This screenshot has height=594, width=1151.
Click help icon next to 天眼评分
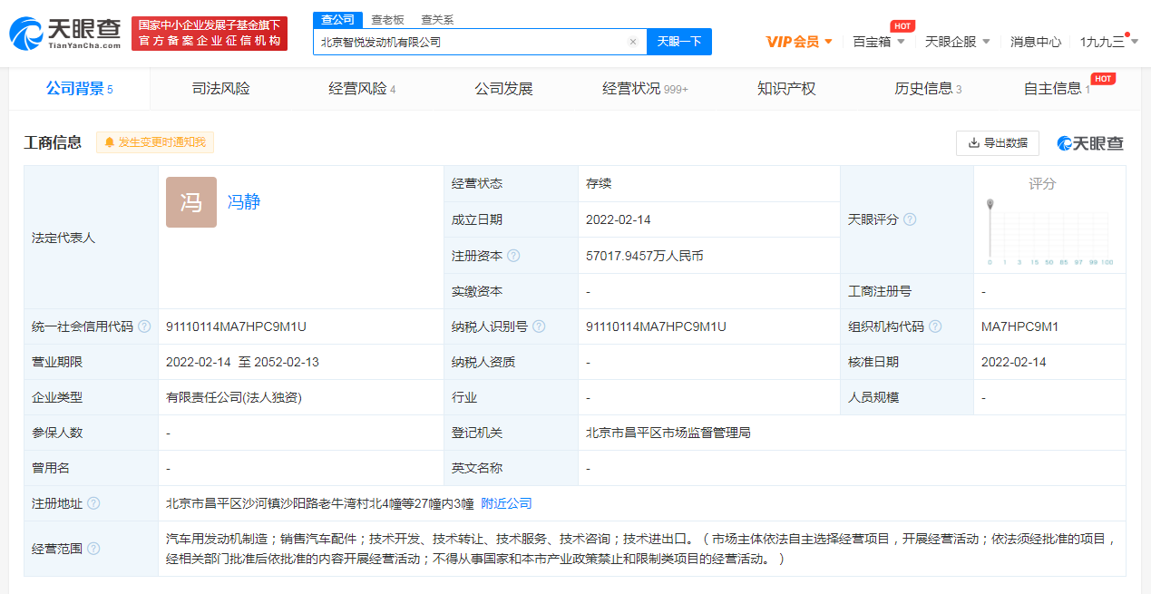(910, 219)
